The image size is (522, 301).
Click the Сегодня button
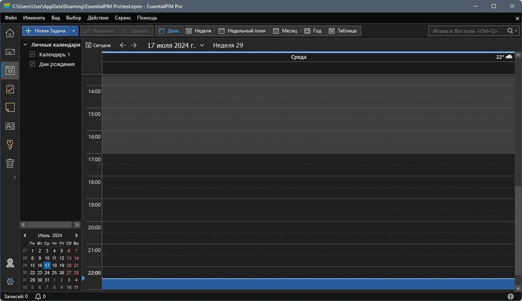click(98, 45)
